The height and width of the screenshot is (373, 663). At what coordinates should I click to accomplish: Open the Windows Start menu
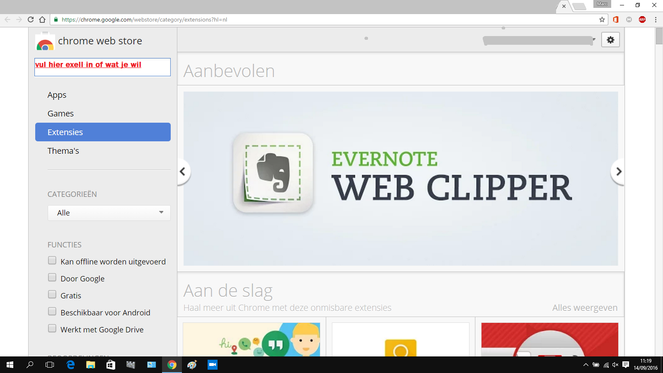10,365
